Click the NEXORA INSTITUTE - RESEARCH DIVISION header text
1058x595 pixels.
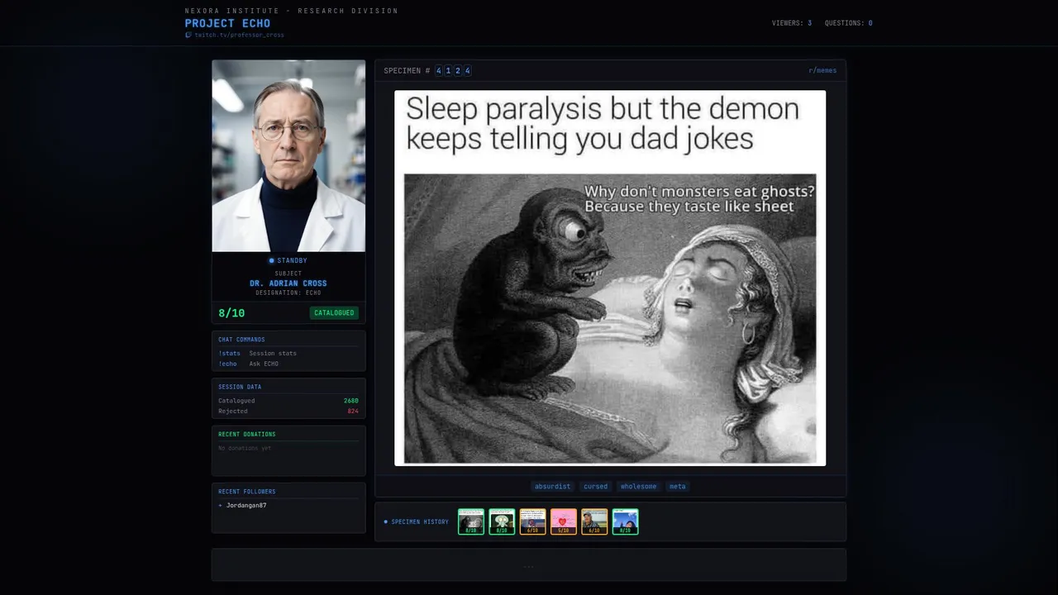click(292, 11)
